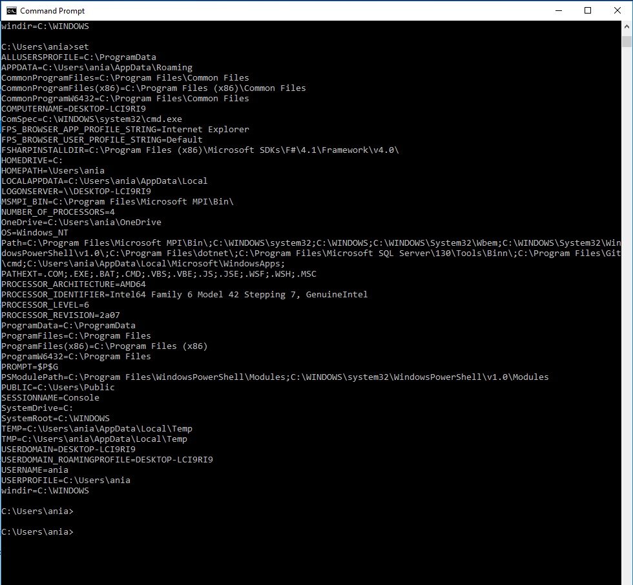Click the FSHARPINSTALLDIR line
The height and width of the screenshot is (585, 633).
pos(200,150)
